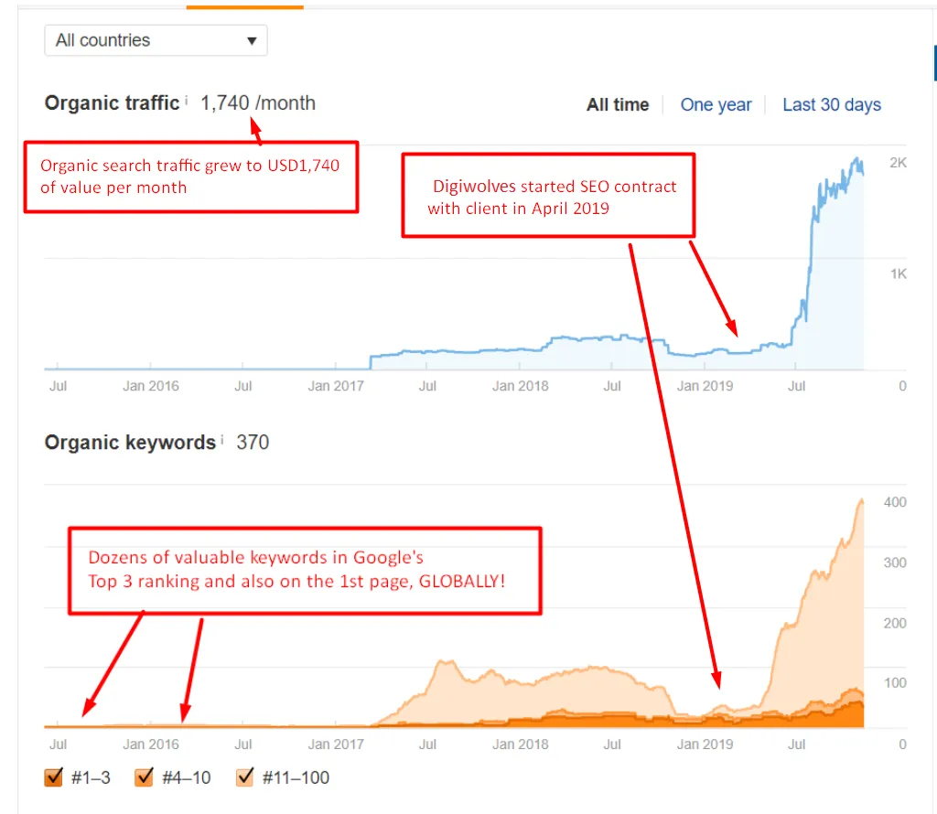Click info icon next to Organic keywords
This screenshot has height=814, width=937.
222,439
